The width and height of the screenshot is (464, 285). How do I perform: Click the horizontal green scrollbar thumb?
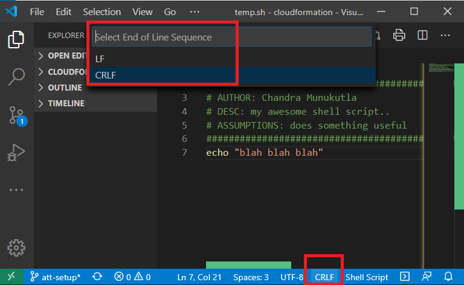coord(248,265)
